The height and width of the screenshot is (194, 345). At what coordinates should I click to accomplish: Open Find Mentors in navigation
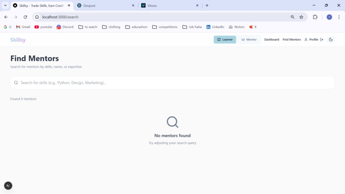coord(291,40)
